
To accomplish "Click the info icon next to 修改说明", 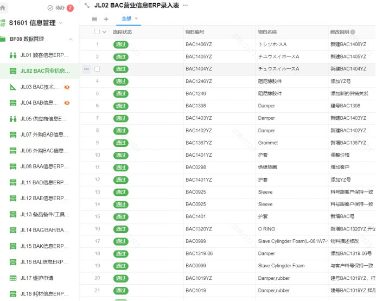I will (353, 32).
